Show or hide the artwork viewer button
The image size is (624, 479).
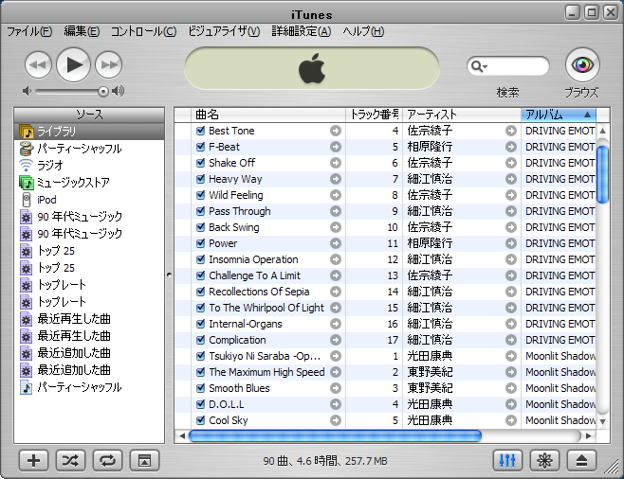click(144, 461)
